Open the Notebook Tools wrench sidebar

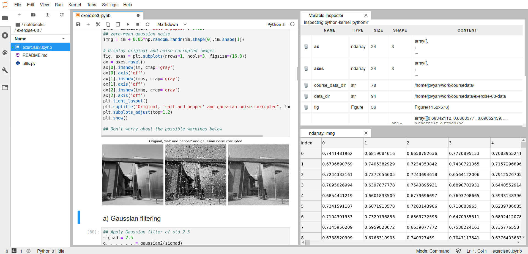5,70
